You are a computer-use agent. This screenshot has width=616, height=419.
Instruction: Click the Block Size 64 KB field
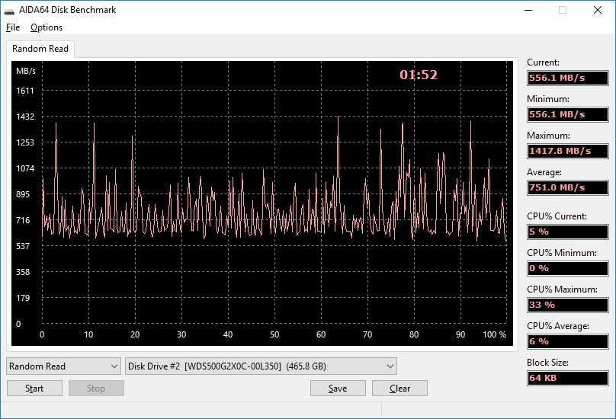tap(567, 378)
